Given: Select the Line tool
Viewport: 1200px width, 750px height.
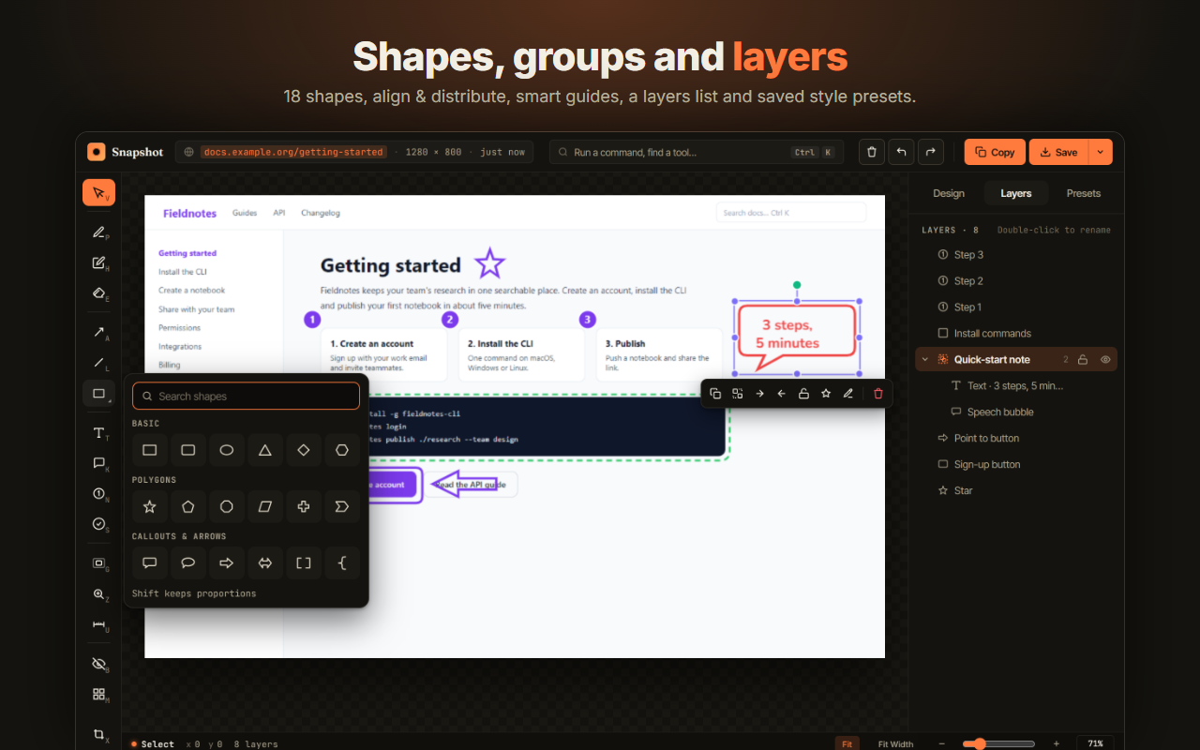Looking at the screenshot, I should point(98,363).
